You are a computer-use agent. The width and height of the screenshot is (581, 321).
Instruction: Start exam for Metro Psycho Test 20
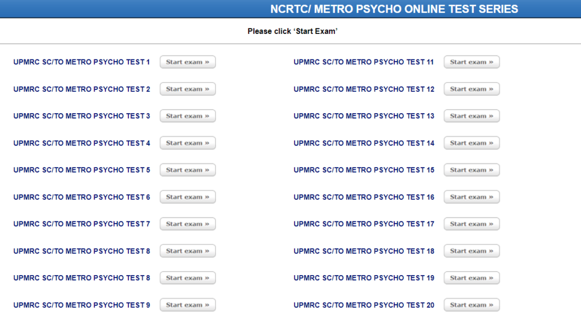(x=471, y=305)
